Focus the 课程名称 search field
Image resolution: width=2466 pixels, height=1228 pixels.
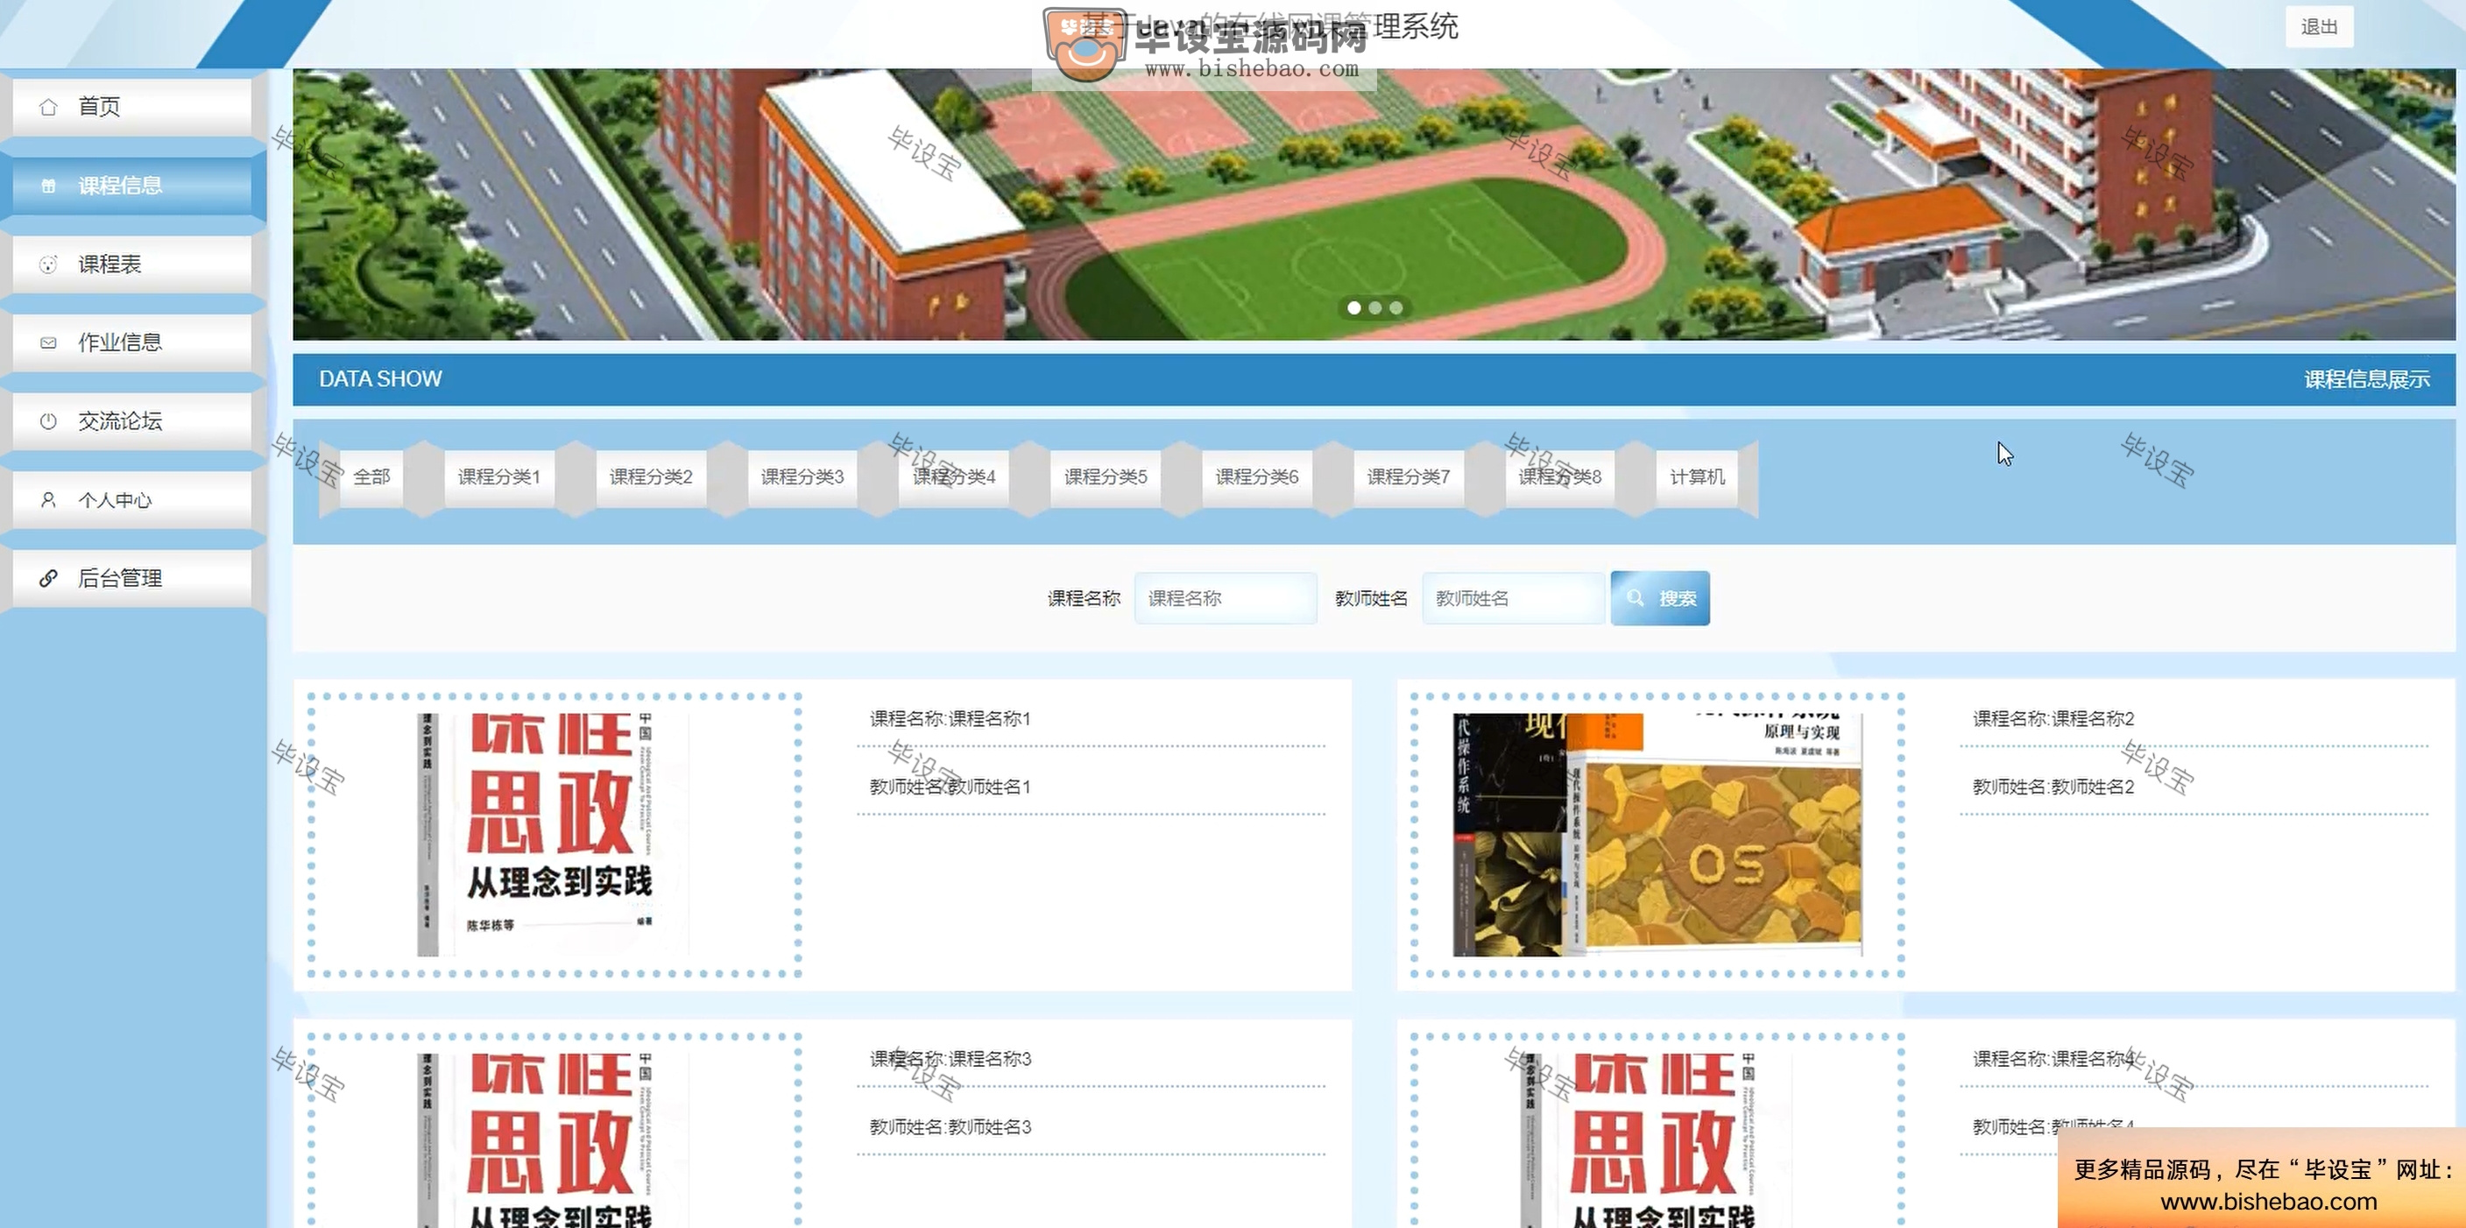point(1226,598)
